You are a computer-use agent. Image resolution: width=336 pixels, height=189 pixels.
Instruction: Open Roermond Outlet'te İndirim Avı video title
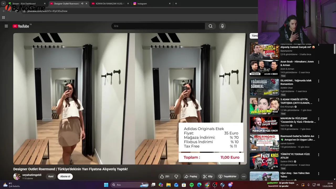click(x=298, y=138)
